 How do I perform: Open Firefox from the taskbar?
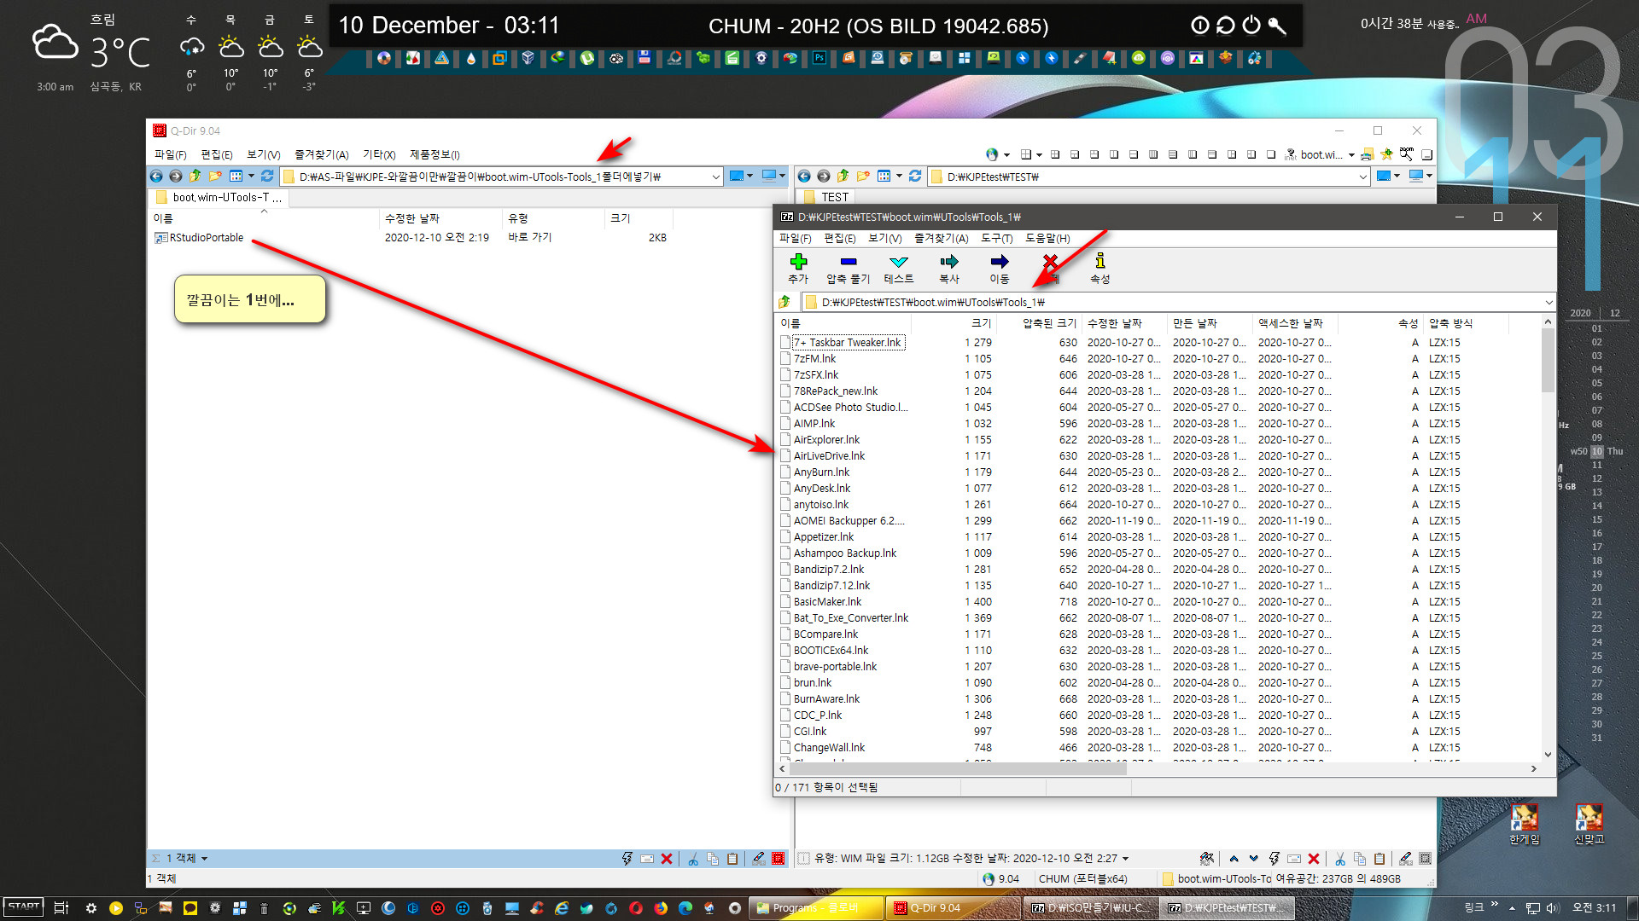[661, 908]
